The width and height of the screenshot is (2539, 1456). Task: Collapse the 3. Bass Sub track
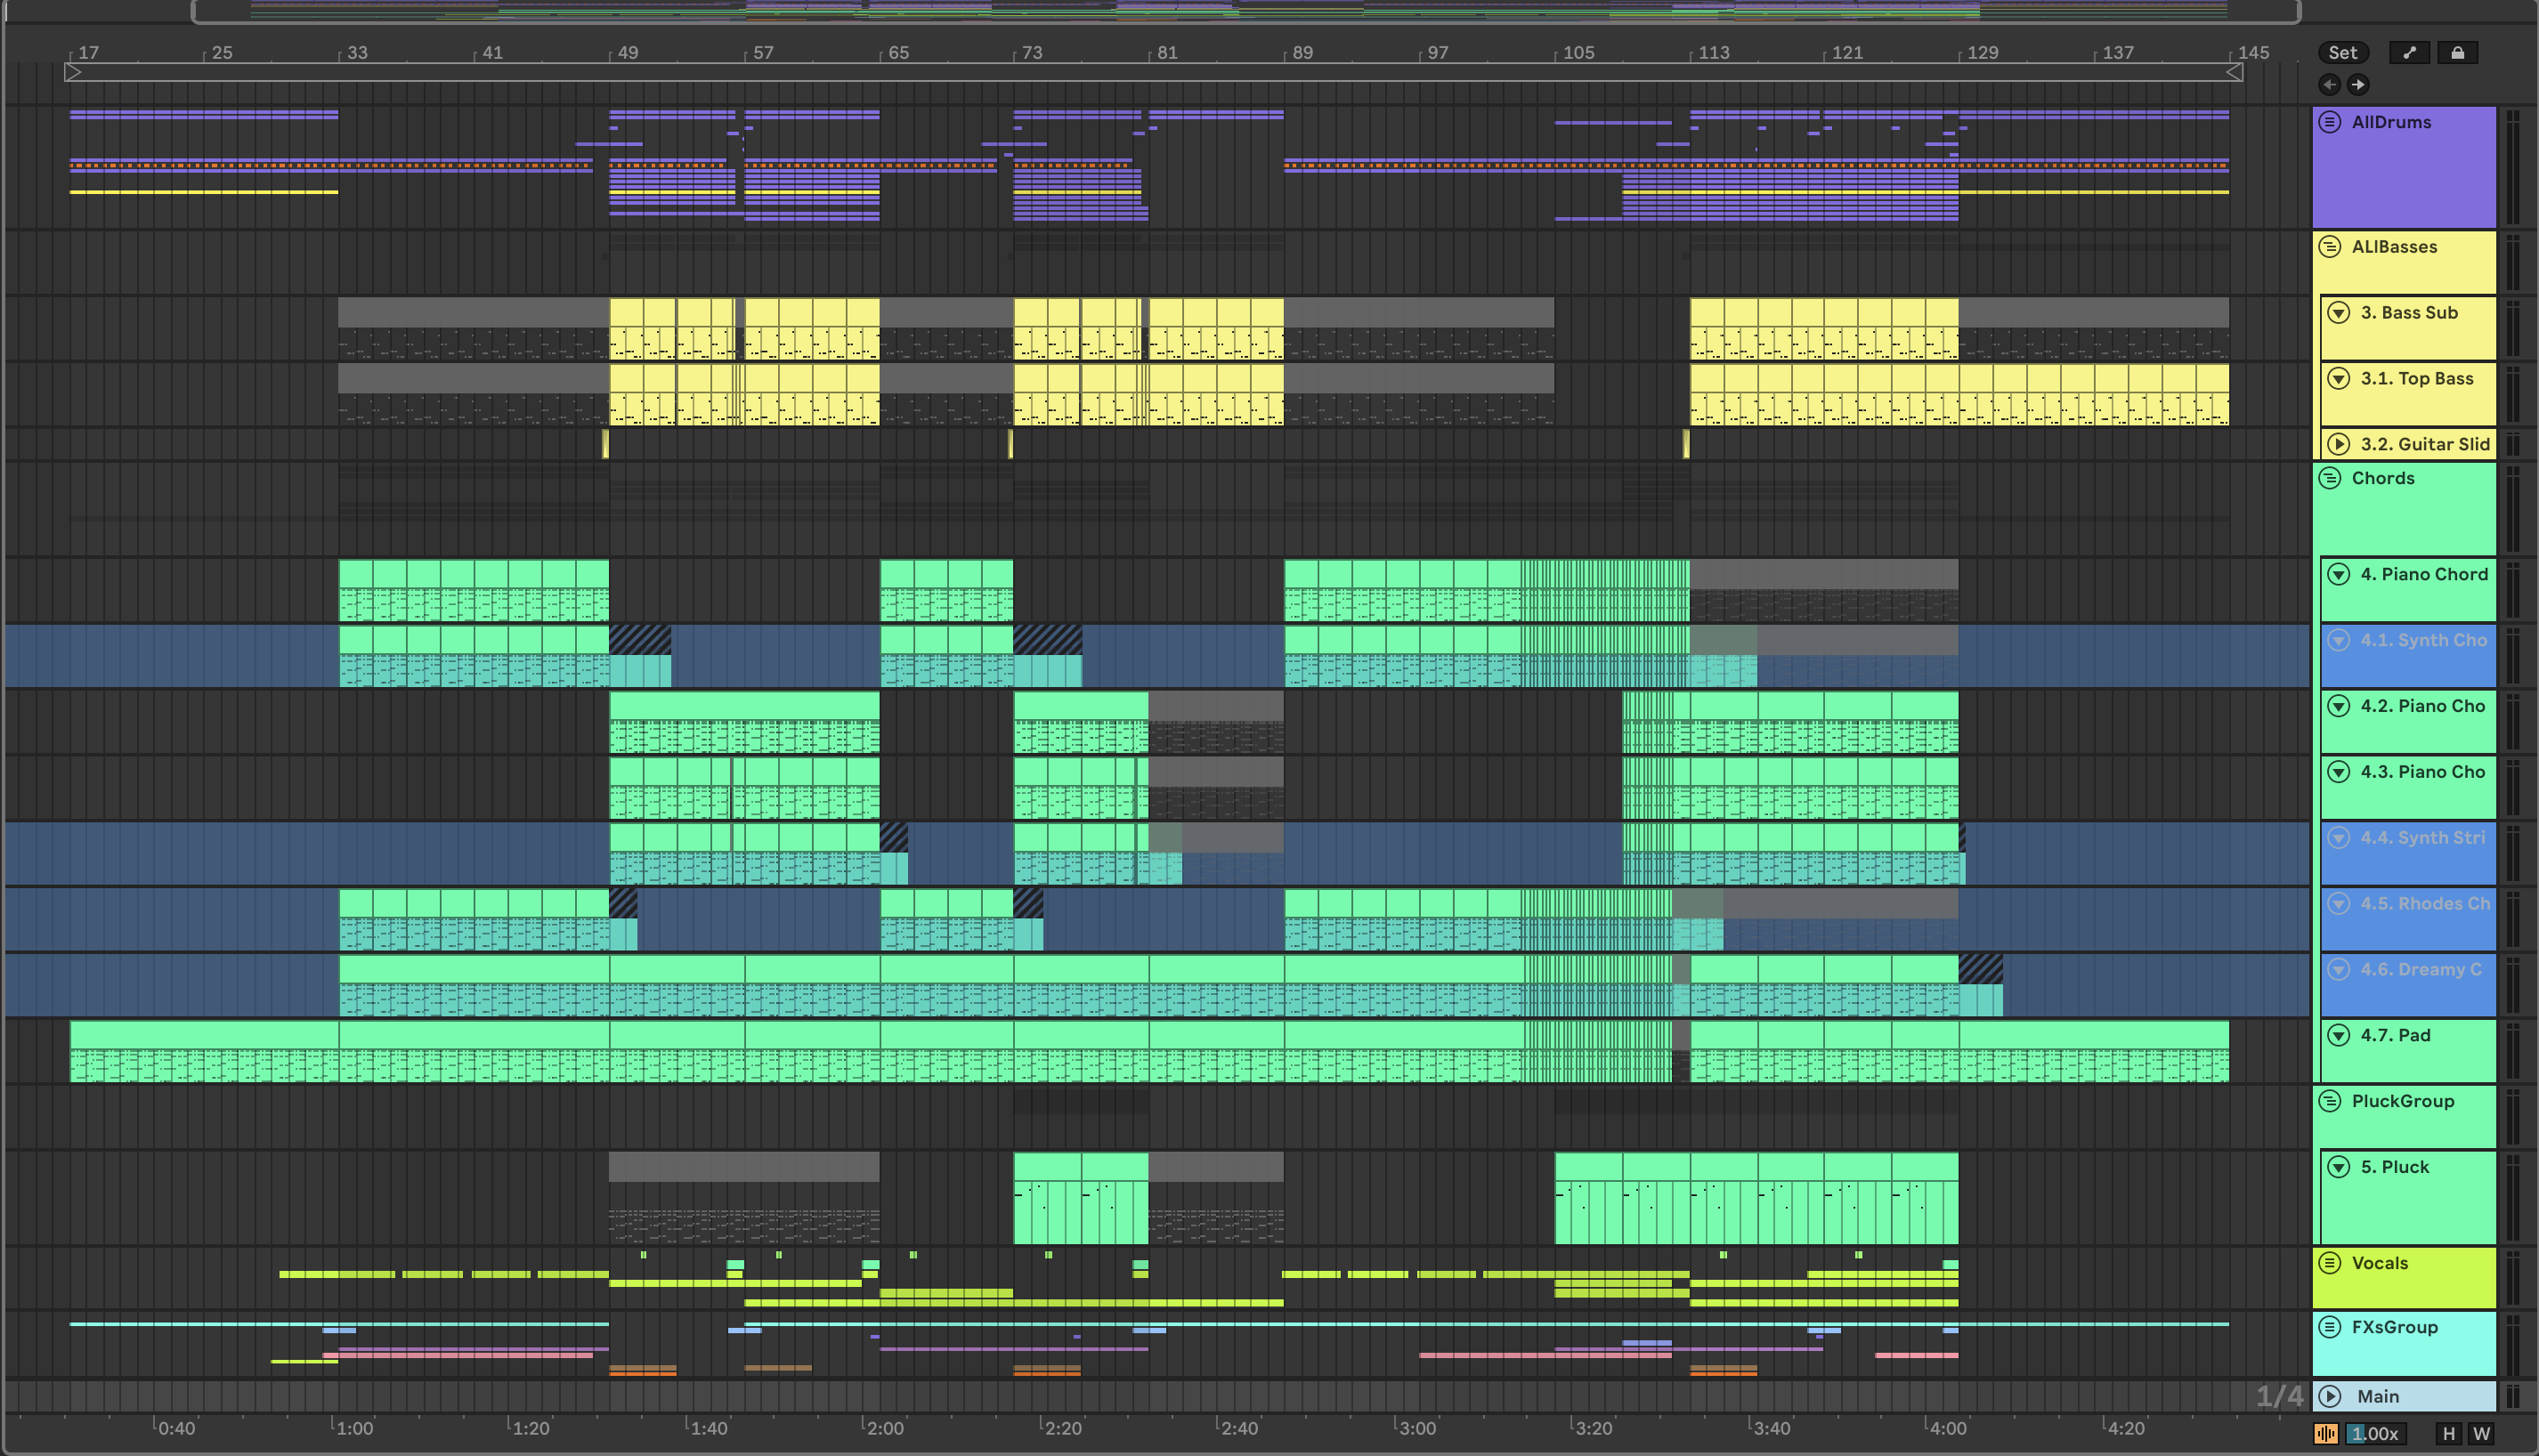(x=2338, y=312)
